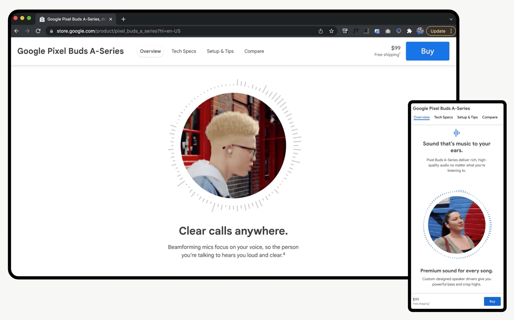Screen dimensions: 514x320
Task: Click the Clear calls anywhere heading
Action: (233, 231)
